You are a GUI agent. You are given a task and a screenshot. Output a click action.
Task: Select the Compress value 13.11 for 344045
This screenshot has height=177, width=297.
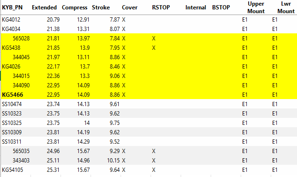83,57
